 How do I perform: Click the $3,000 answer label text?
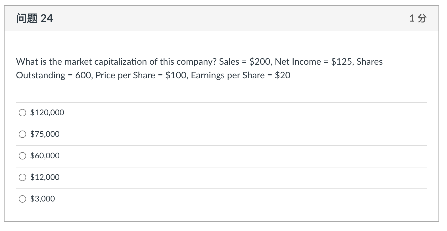(43, 199)
